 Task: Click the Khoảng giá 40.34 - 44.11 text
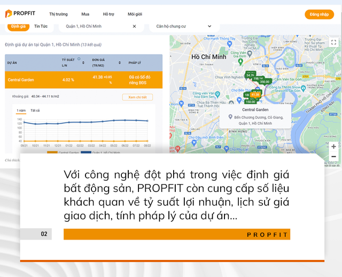36,96
